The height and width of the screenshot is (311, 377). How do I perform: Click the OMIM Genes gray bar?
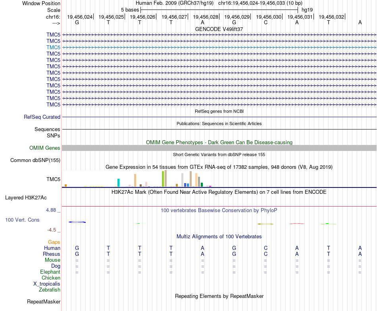tap(219, 148)
